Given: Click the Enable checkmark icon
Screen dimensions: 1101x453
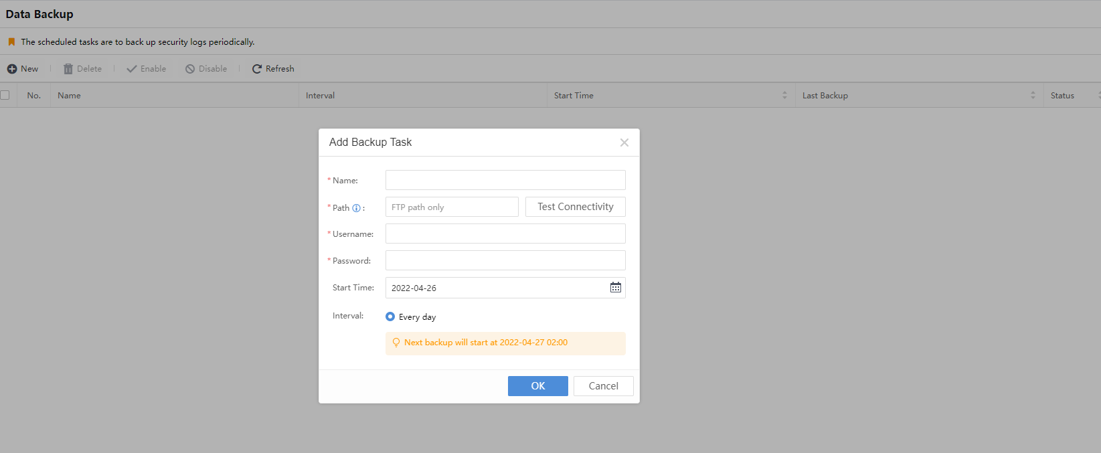Looking at the screenshot, I should [x=132, y=69].
